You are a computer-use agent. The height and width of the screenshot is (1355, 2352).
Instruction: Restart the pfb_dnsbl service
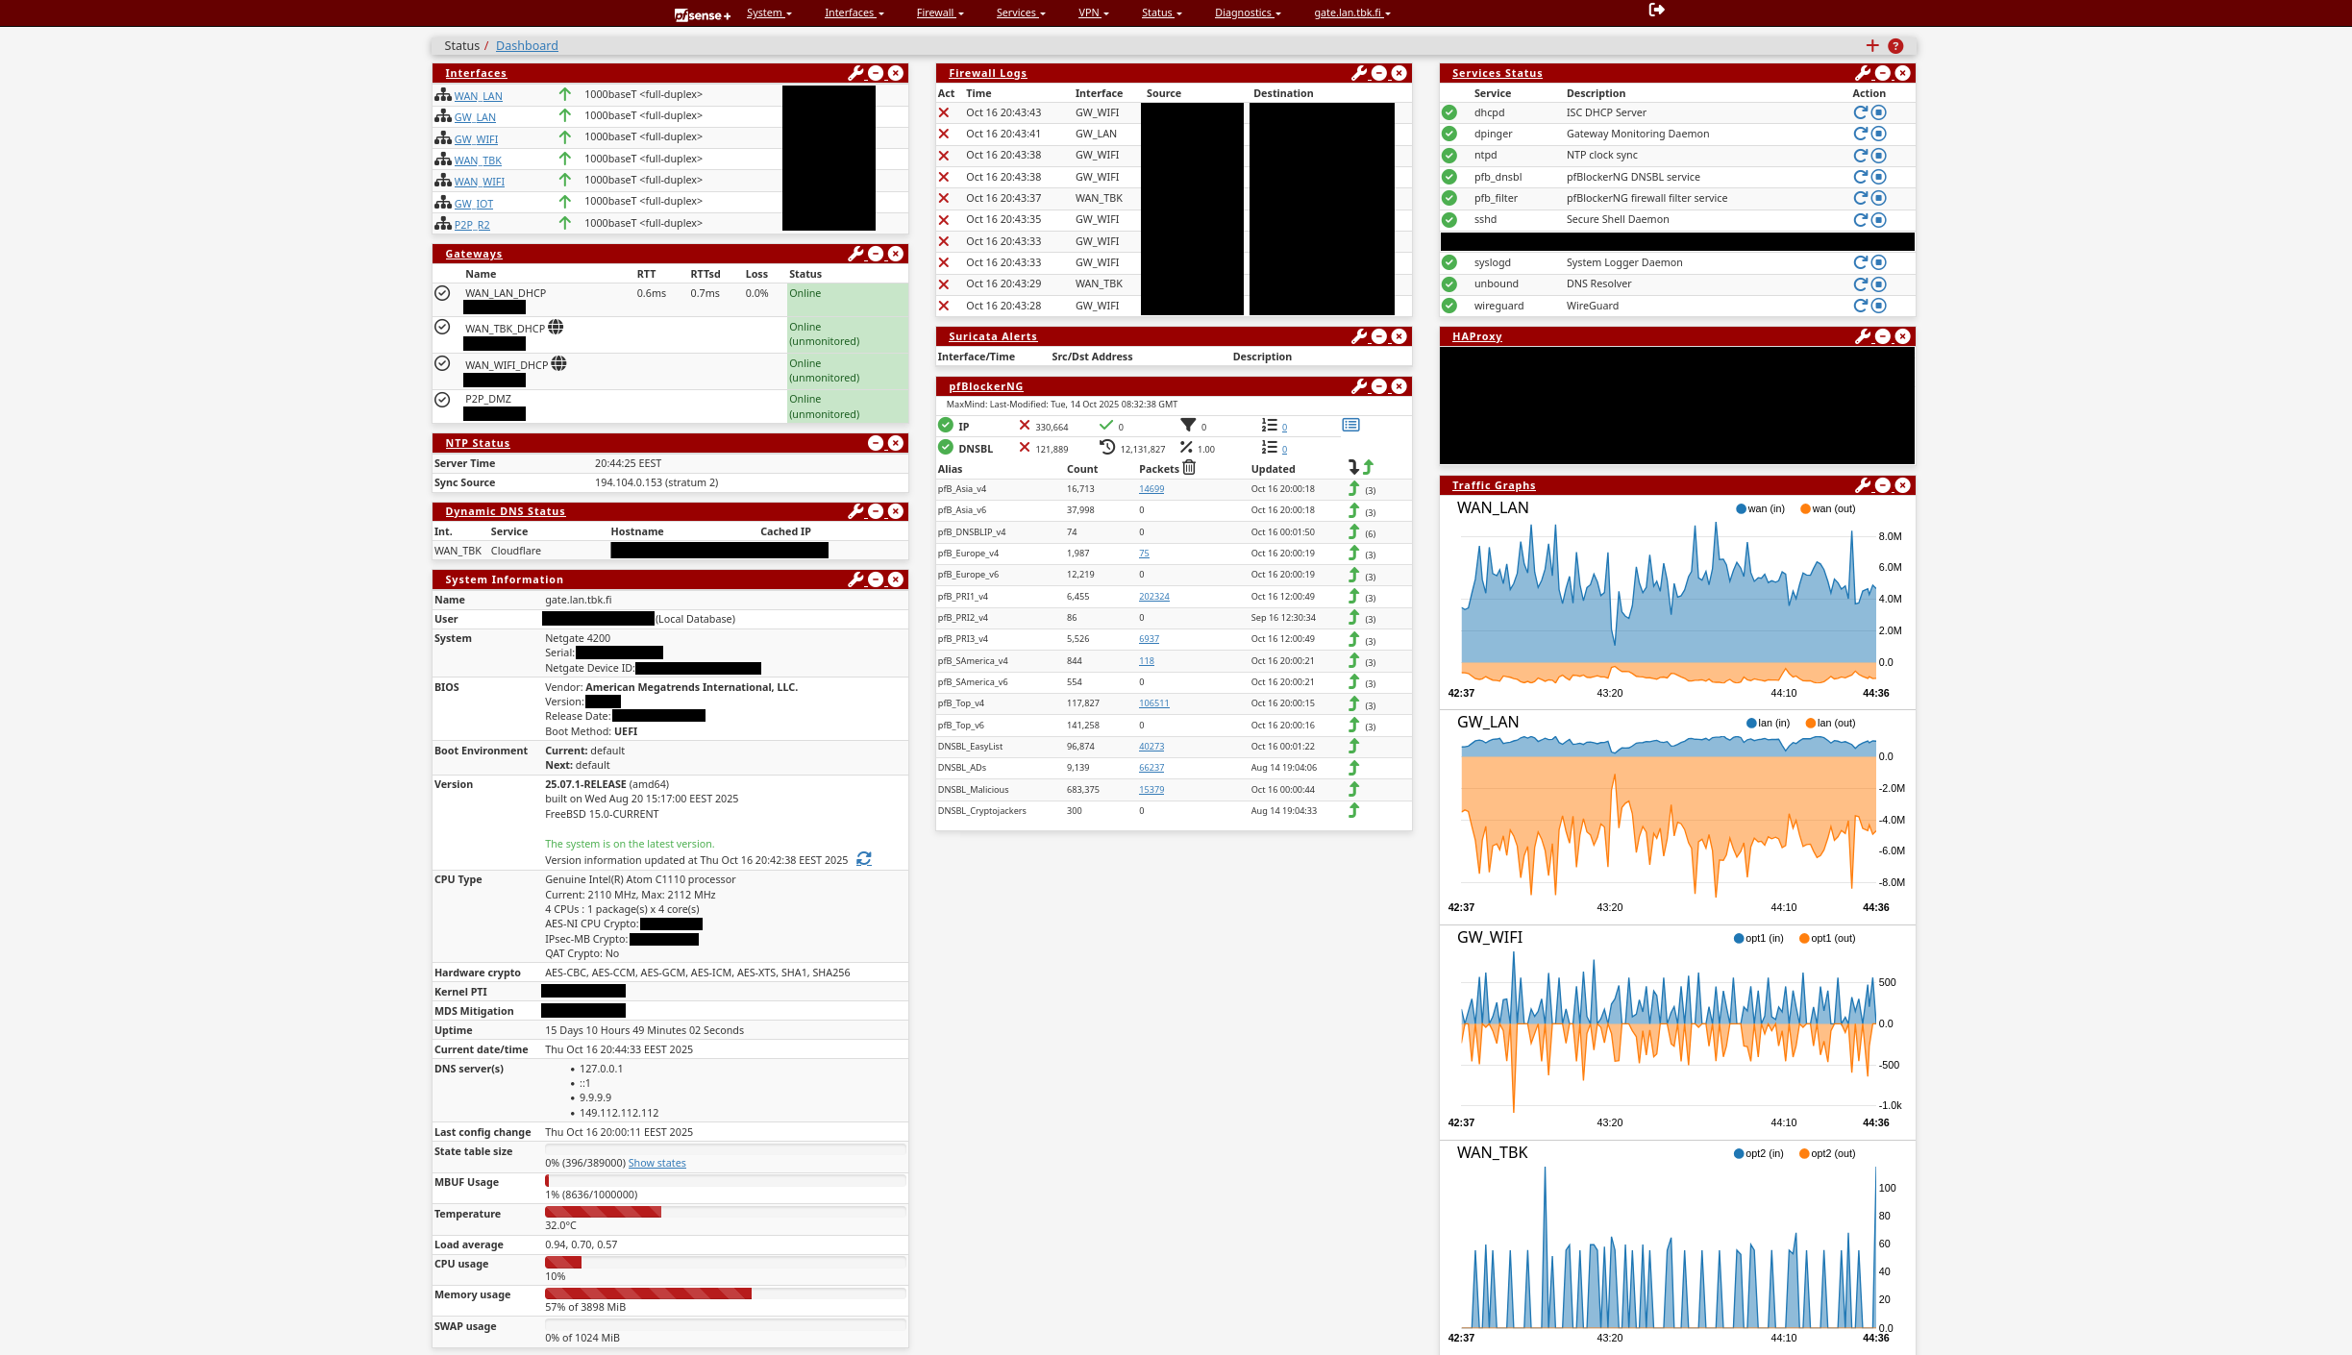tap(1860, 177)
